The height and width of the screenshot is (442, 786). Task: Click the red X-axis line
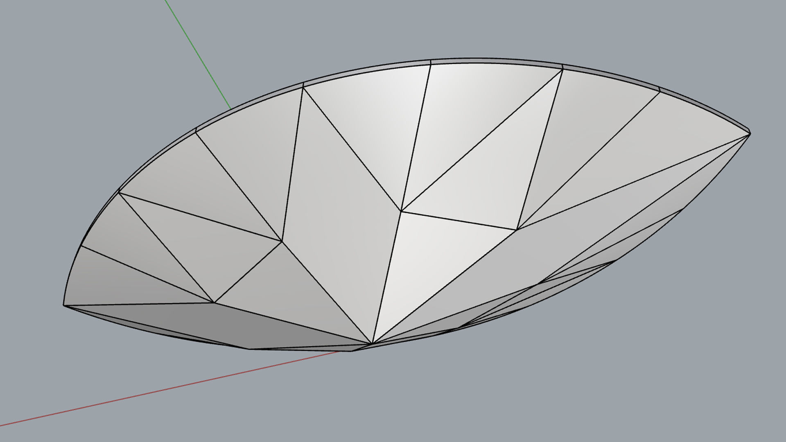tap(164, 390)
